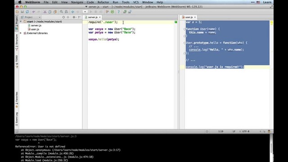Open the 2: Favorites side tool window

point(17,100)
